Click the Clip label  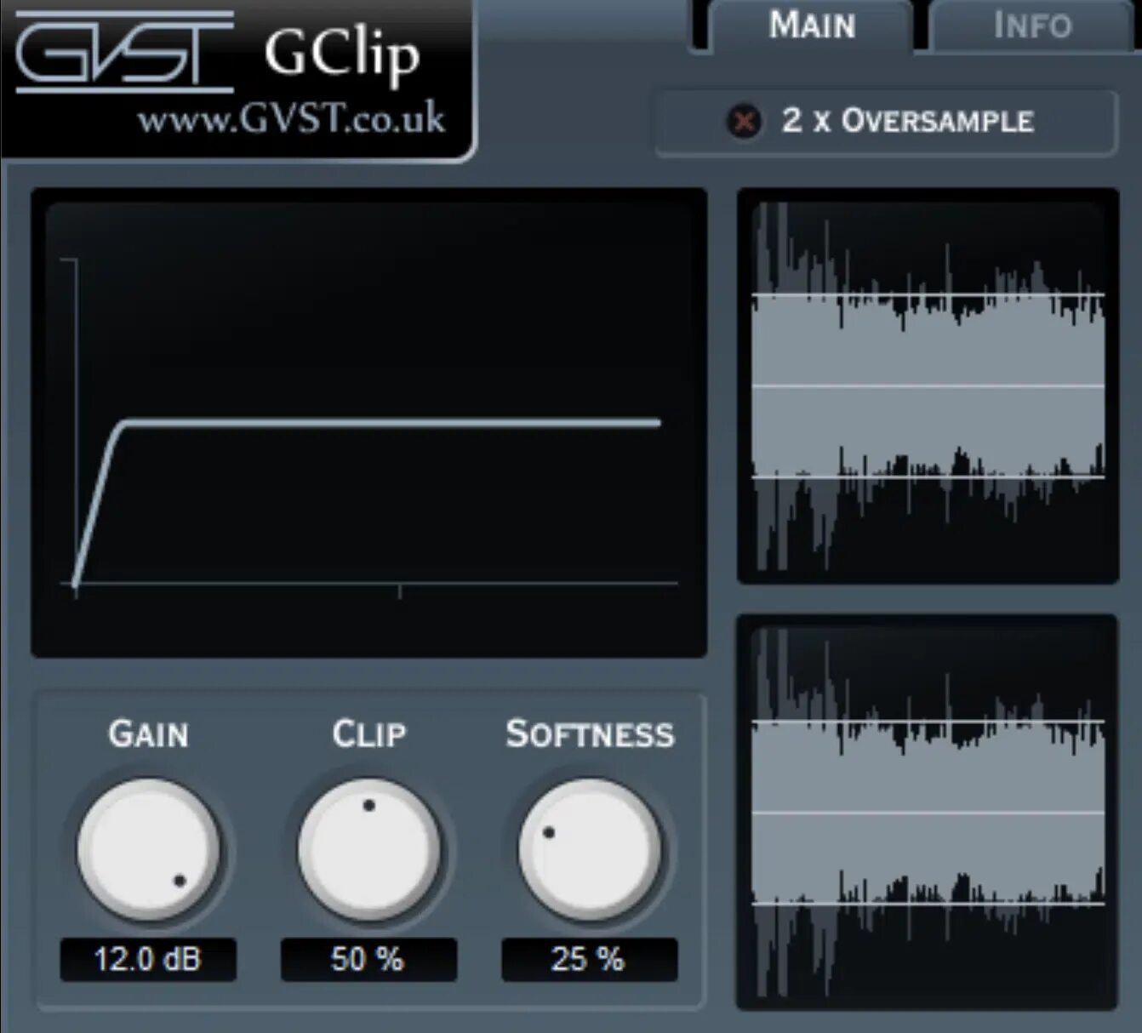369,734
